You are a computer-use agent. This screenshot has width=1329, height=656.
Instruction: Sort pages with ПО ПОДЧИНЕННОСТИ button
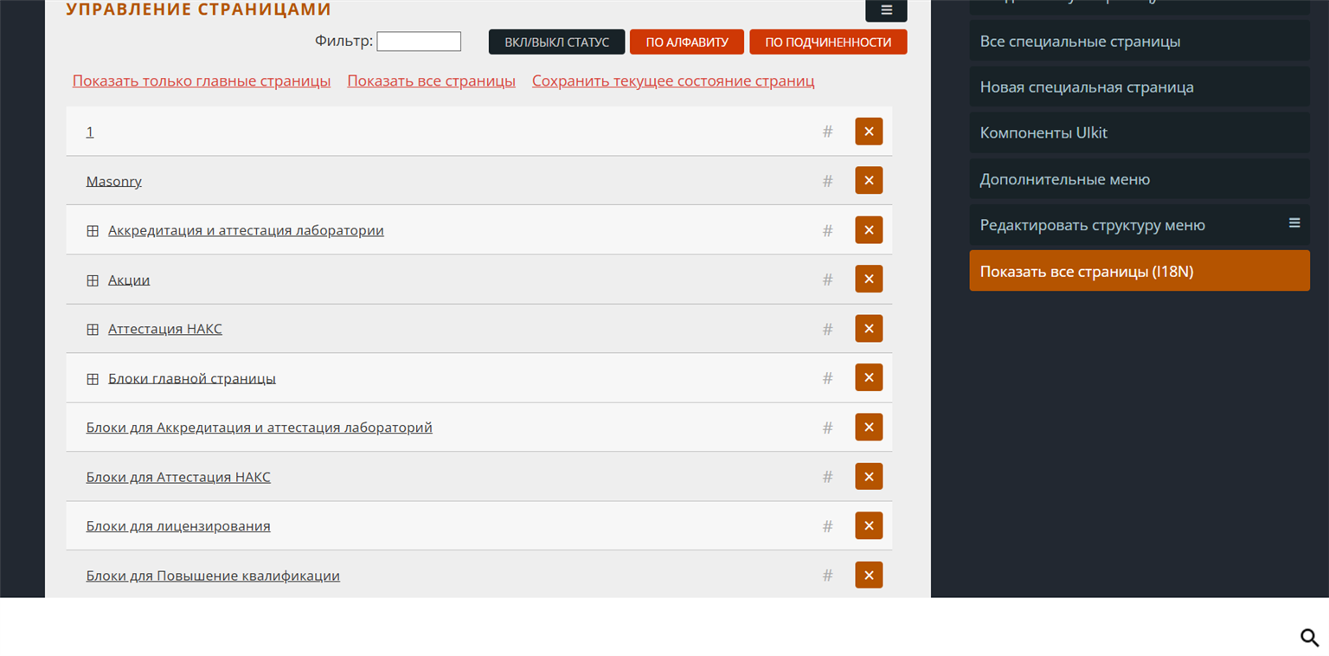pyautogui.click(x=828, y=42)
